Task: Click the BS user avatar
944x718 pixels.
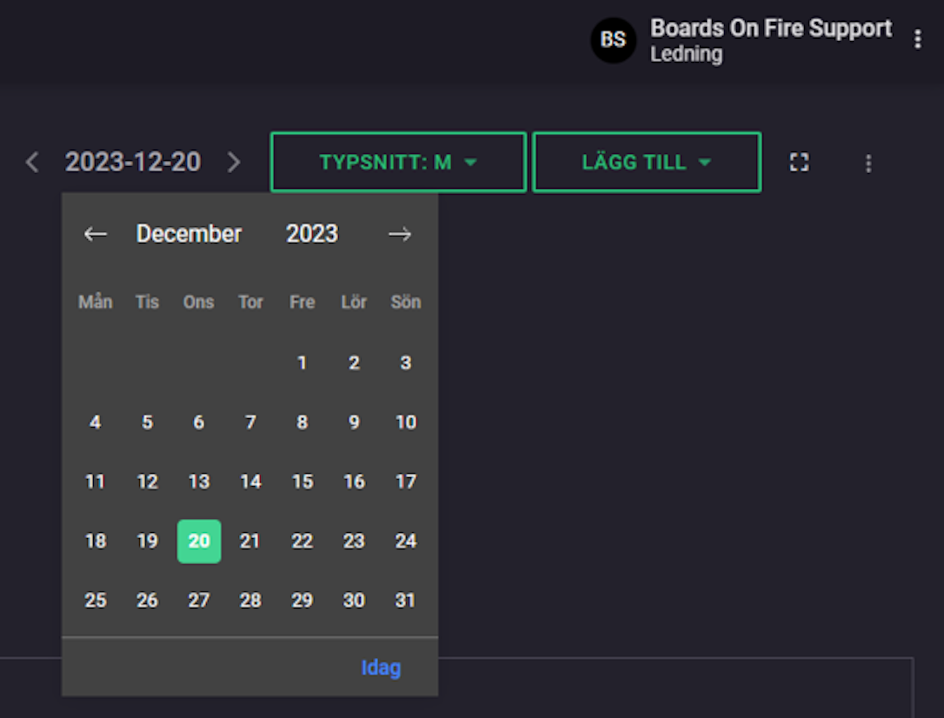Action: [x=613, y=40]
